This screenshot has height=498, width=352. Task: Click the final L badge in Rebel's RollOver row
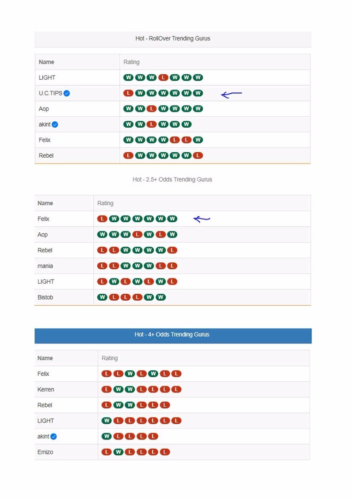(198, 155)
